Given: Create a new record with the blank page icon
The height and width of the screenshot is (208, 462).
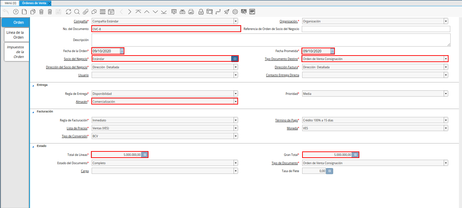Looking at the screenshot, I should click(24, 12).
